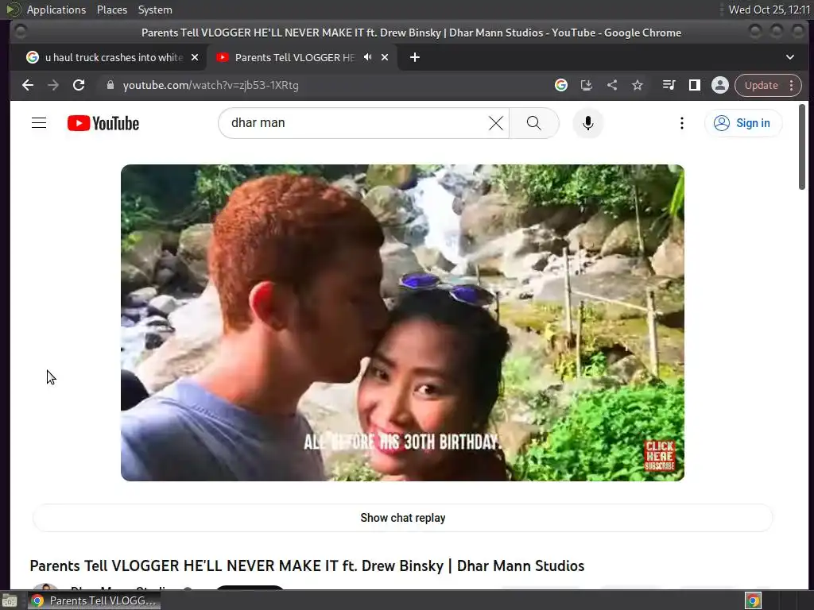Click the Chrome Update button
The height and width of the screenshot is (610, 814).
pos(761,85)
